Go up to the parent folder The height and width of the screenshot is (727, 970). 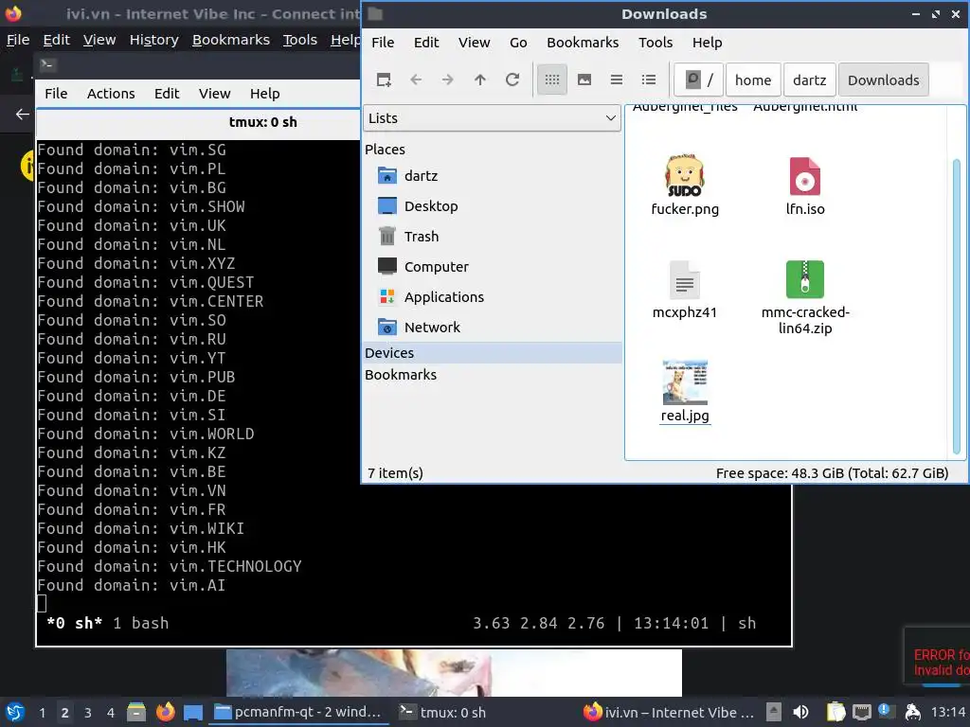pos(480,80)
